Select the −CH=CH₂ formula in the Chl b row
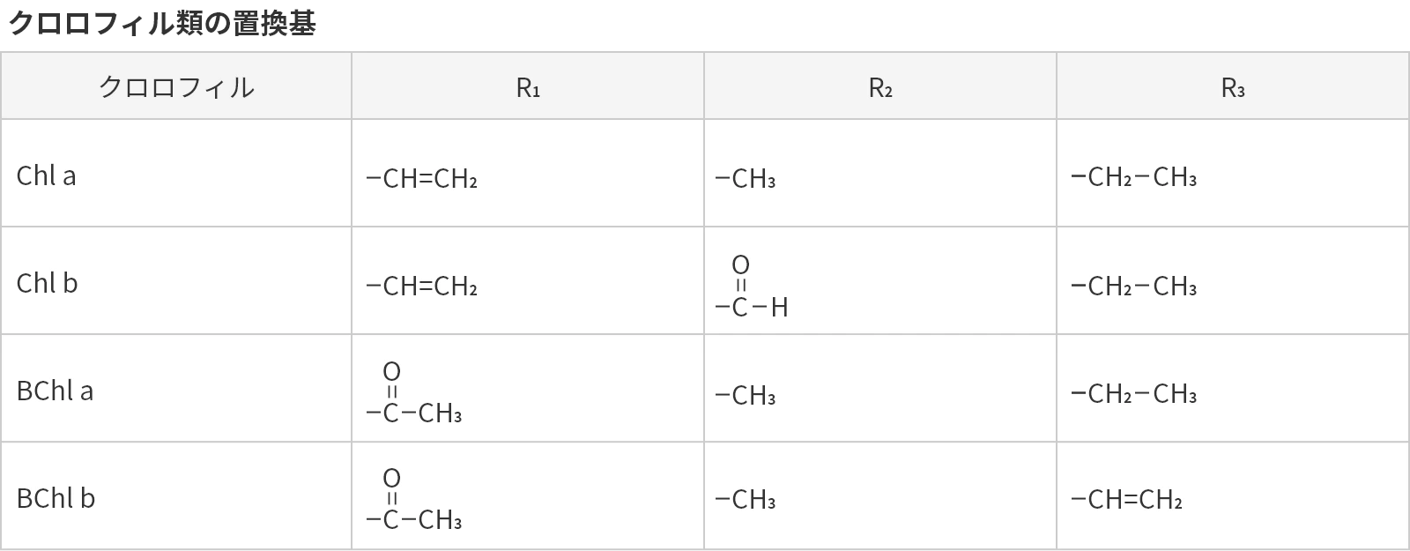Viewport: 1410px width, 551px height. [421, 287]
